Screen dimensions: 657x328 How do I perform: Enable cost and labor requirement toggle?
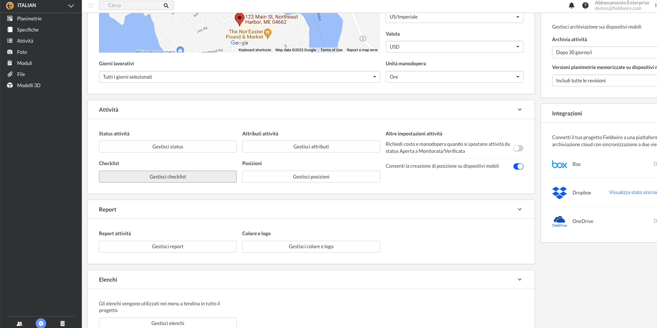518,148
